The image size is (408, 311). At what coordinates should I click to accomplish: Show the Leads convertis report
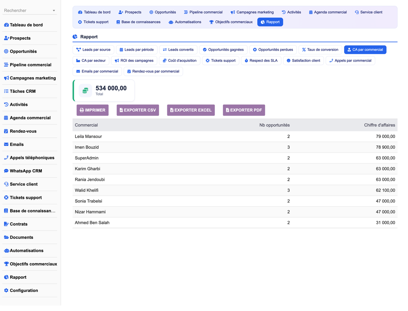pos(178,50)
